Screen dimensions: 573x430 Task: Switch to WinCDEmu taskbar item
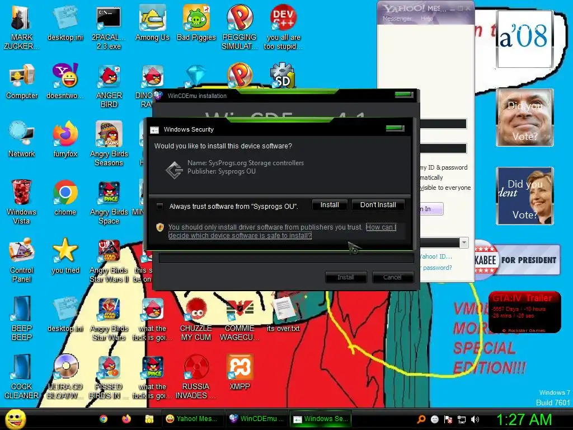coord(256,419)
